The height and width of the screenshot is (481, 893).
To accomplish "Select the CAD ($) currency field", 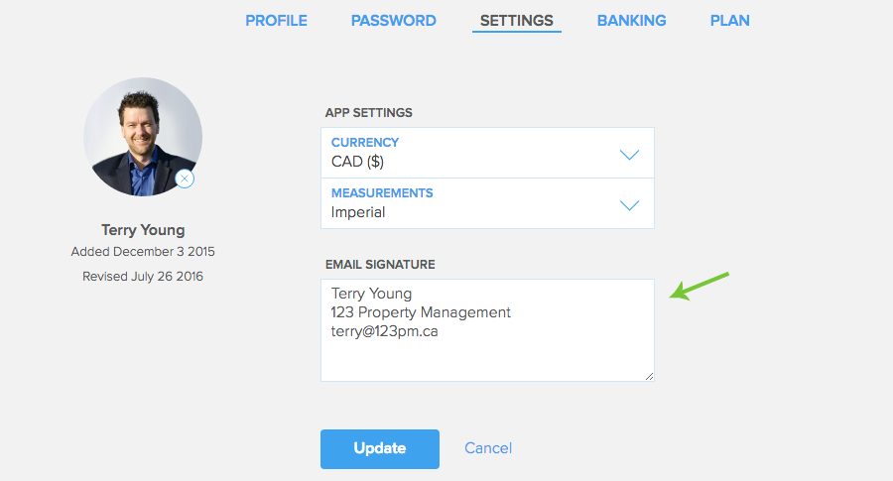I will coord(487,153).
